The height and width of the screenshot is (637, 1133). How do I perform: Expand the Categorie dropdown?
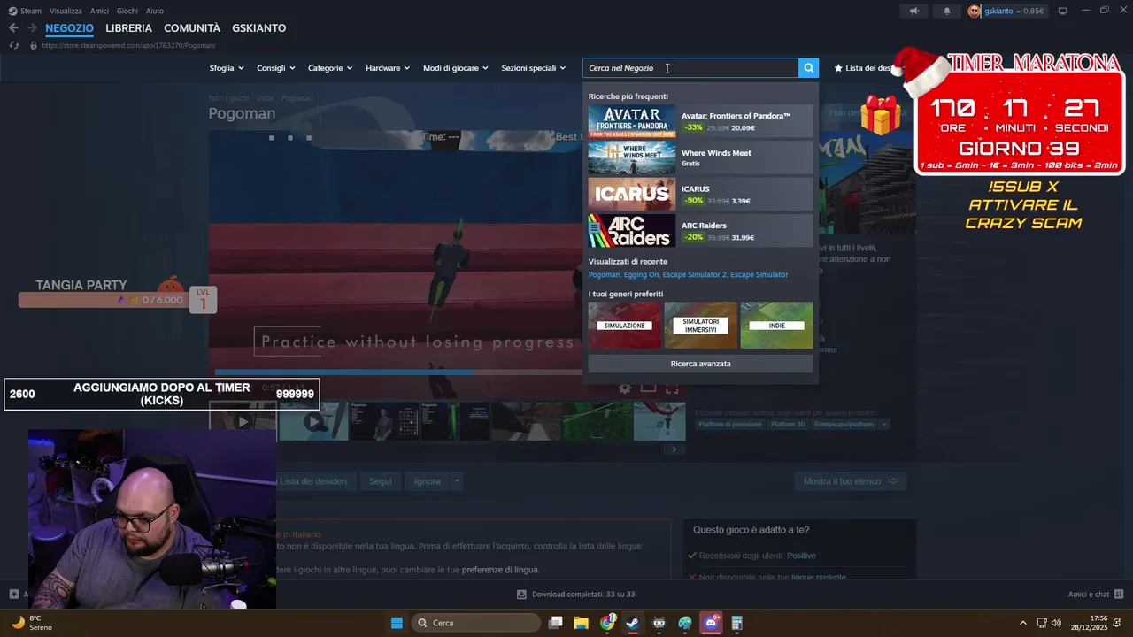tap(330, 68)
